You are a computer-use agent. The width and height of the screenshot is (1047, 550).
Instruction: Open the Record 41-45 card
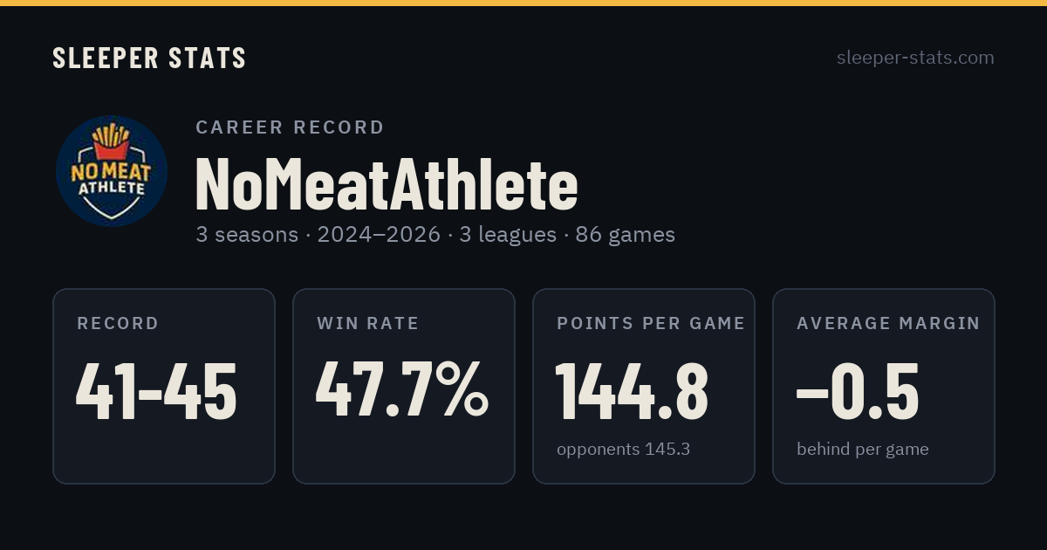click(x=164, y=386)
